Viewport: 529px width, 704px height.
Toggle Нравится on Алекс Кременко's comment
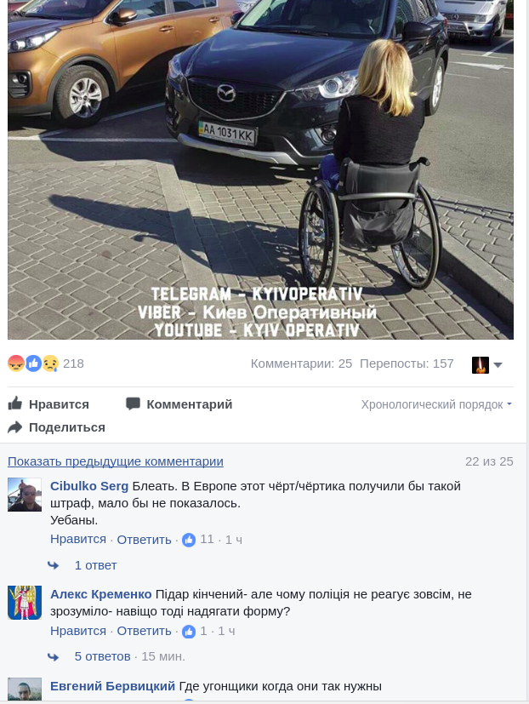tap(78, 631)
